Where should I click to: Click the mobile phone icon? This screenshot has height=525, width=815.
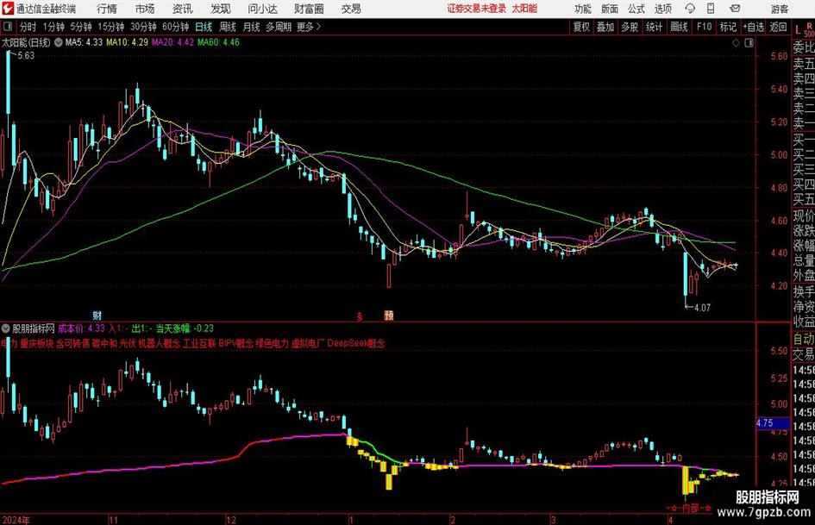(x=711, y=9)
